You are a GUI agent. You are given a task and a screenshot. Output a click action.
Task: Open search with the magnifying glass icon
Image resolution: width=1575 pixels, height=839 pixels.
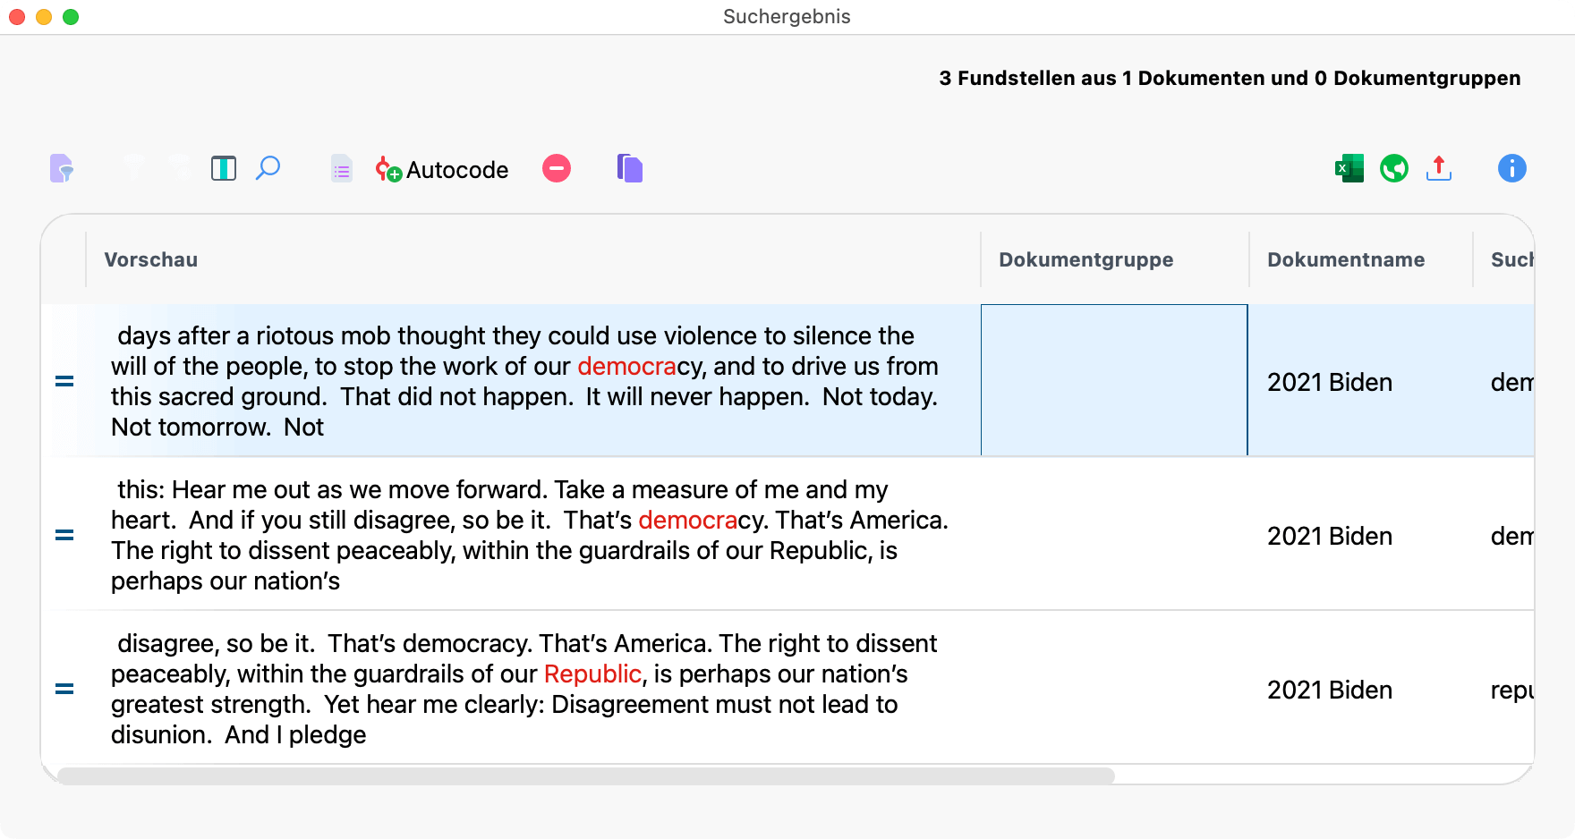[268, 168]
